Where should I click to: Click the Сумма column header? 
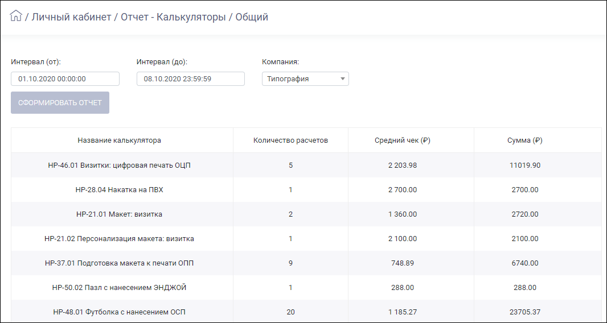[525, 140]
